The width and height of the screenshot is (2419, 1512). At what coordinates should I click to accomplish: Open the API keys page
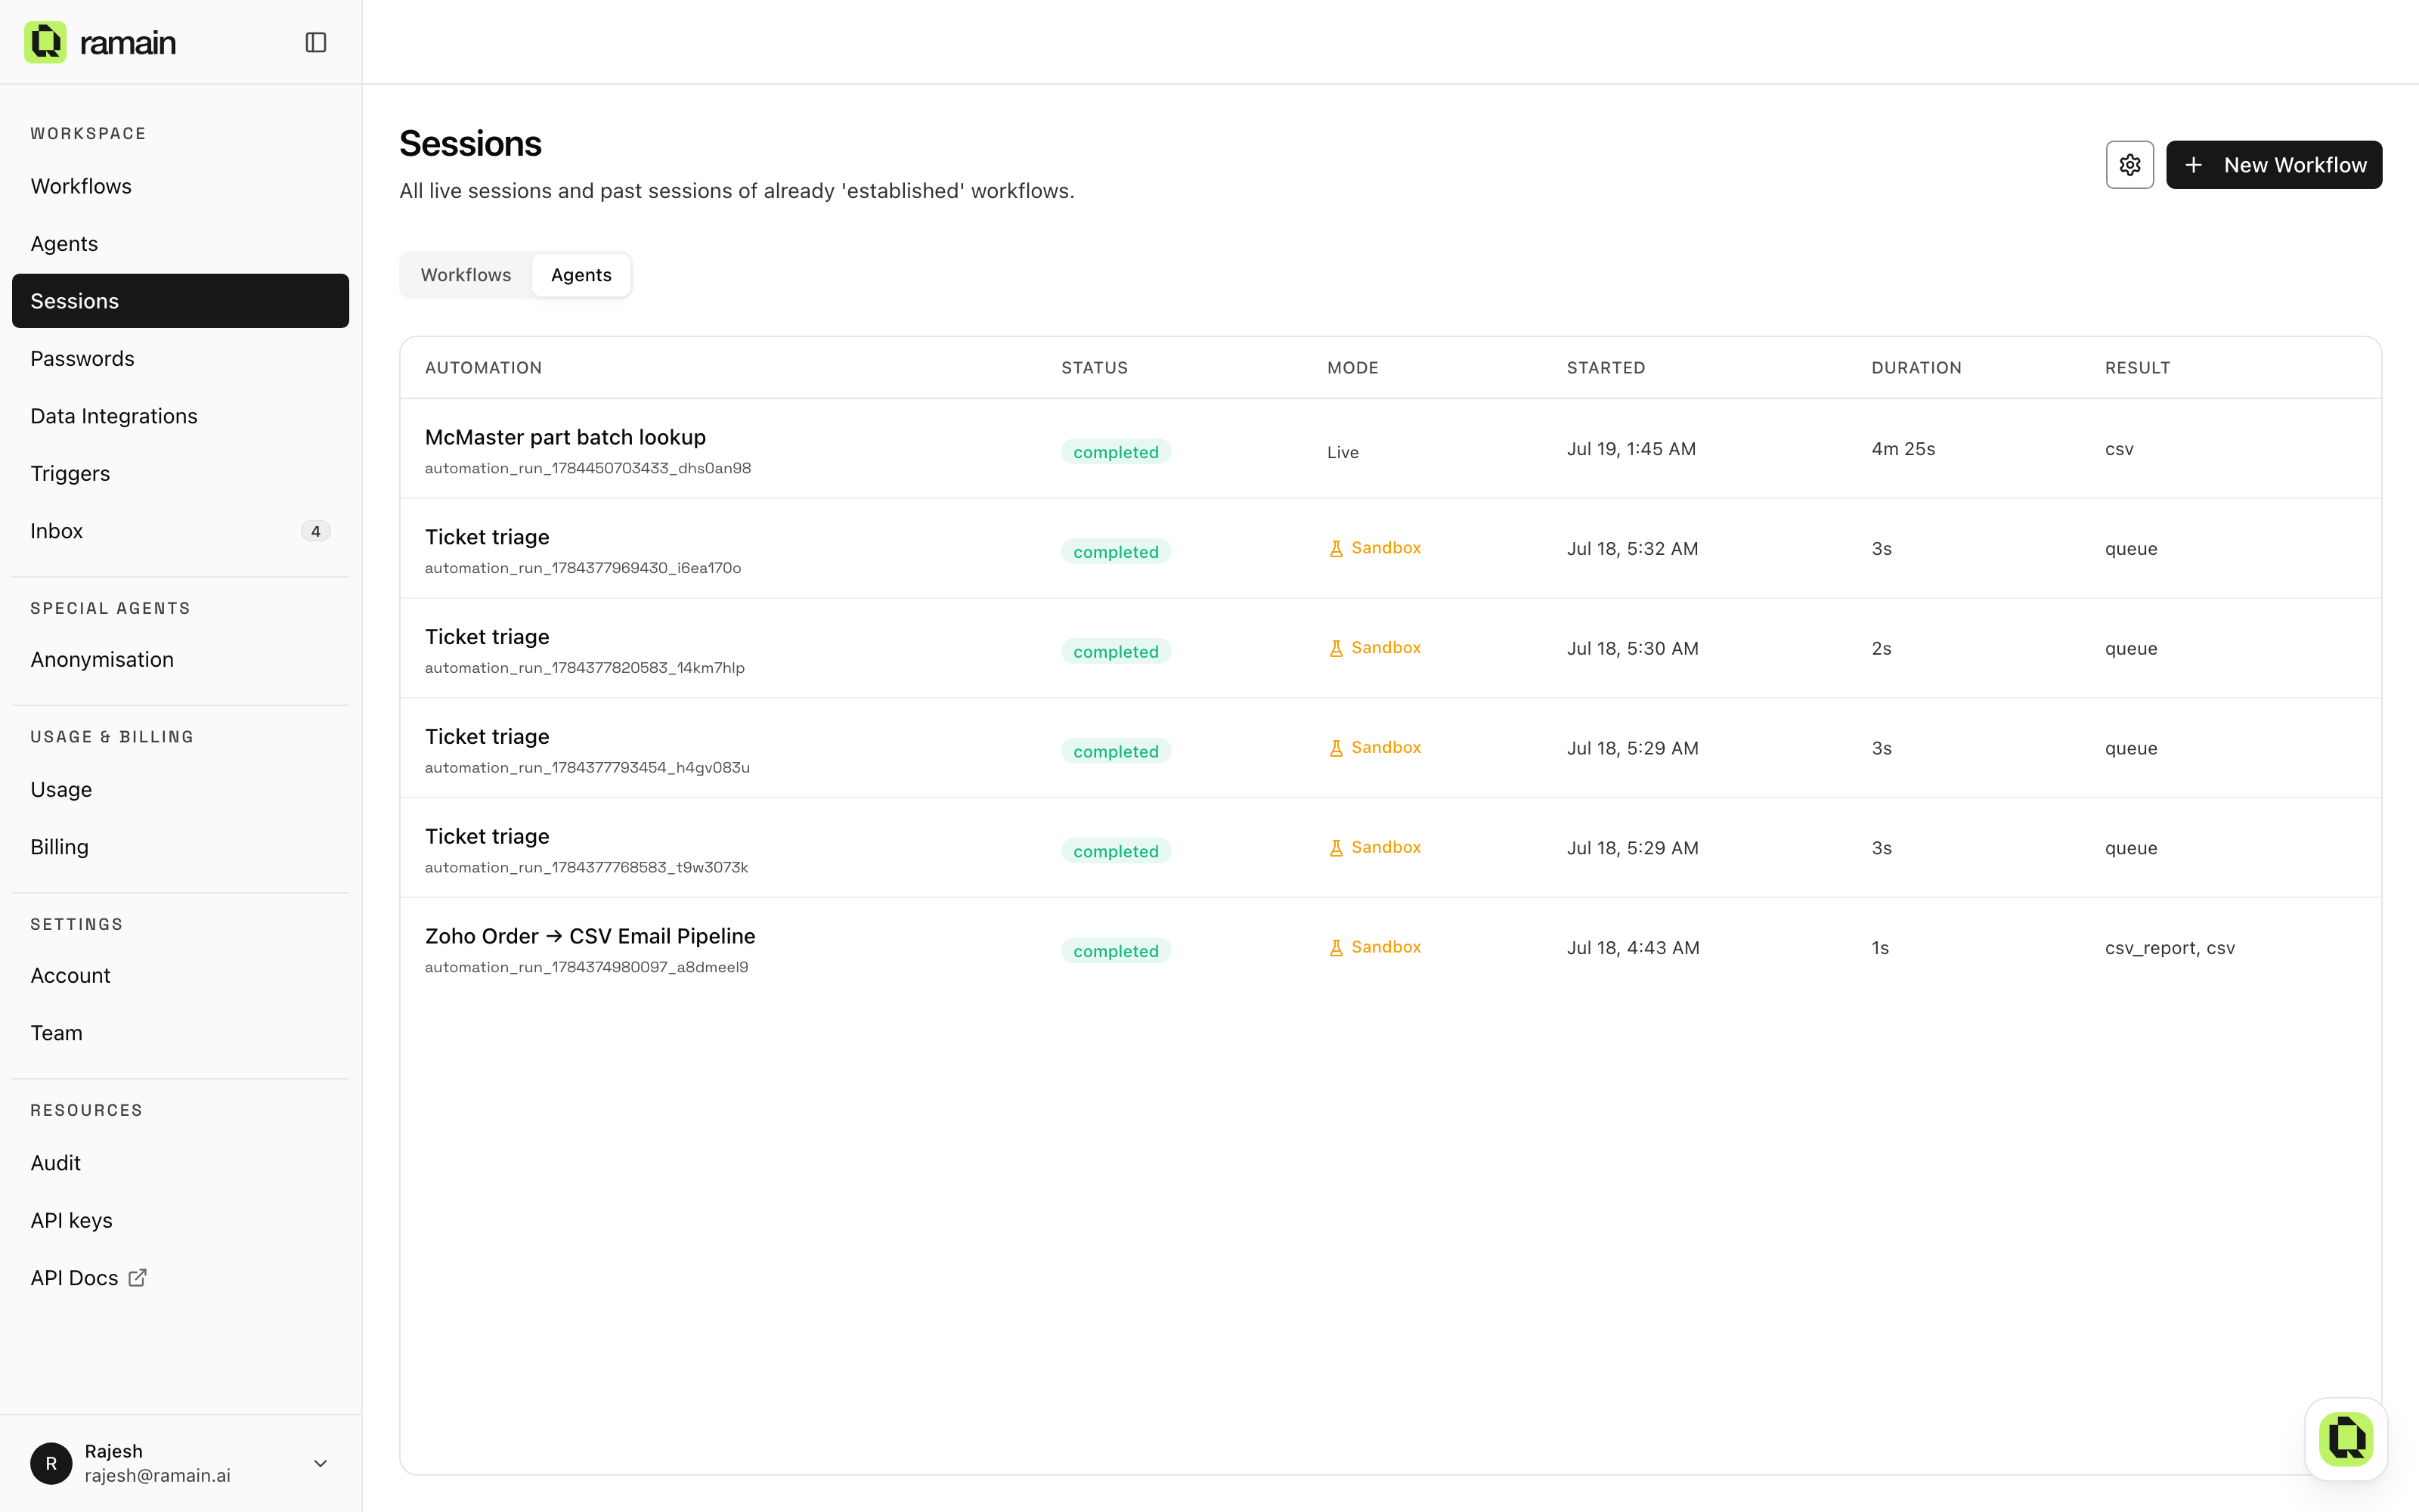[x=181, y=1221]
